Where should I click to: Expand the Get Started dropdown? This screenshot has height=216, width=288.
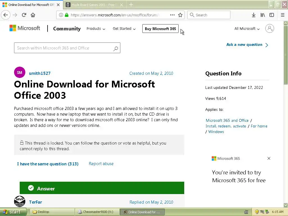[124, 29]
